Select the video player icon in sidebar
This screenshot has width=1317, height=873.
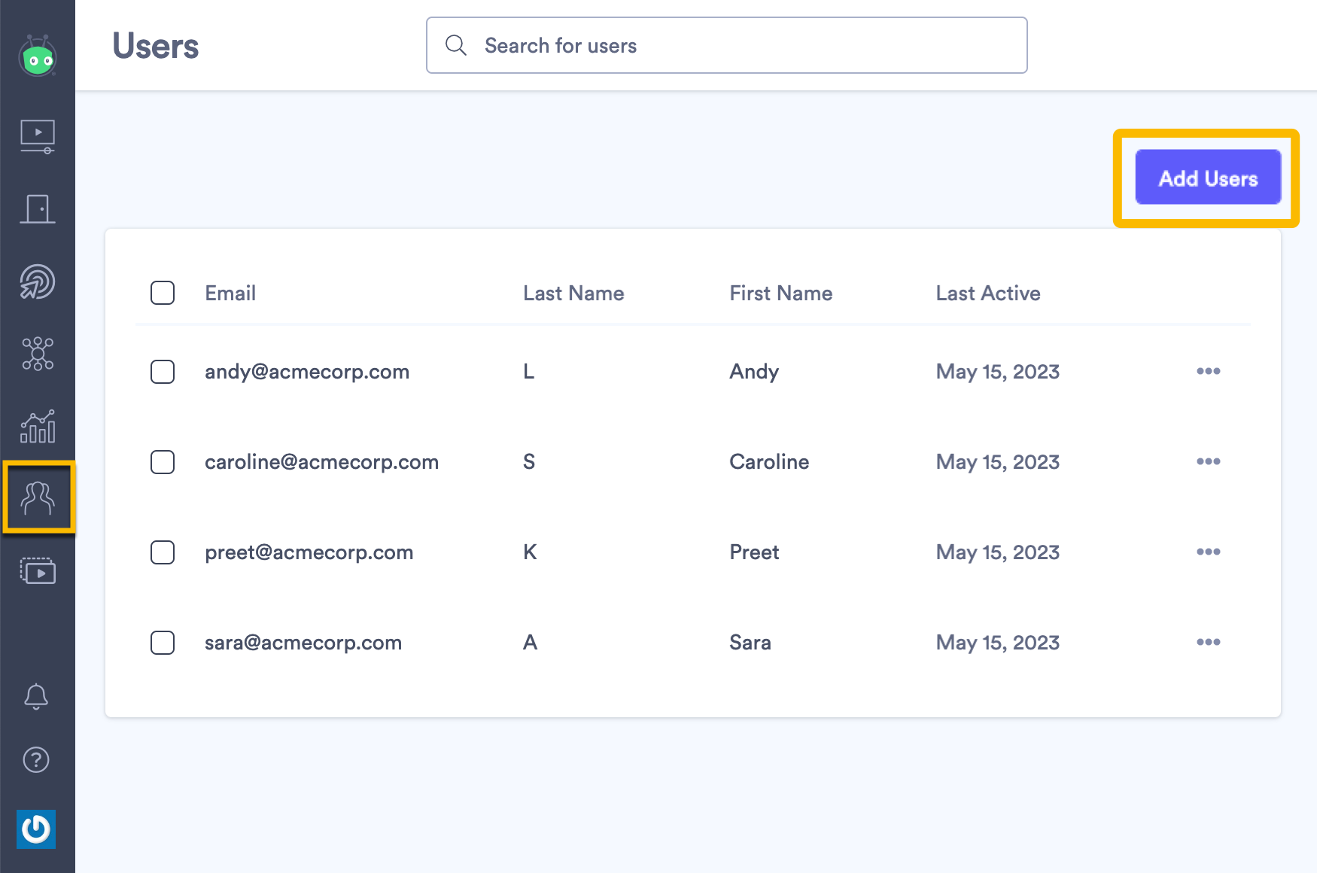point(38,135)
